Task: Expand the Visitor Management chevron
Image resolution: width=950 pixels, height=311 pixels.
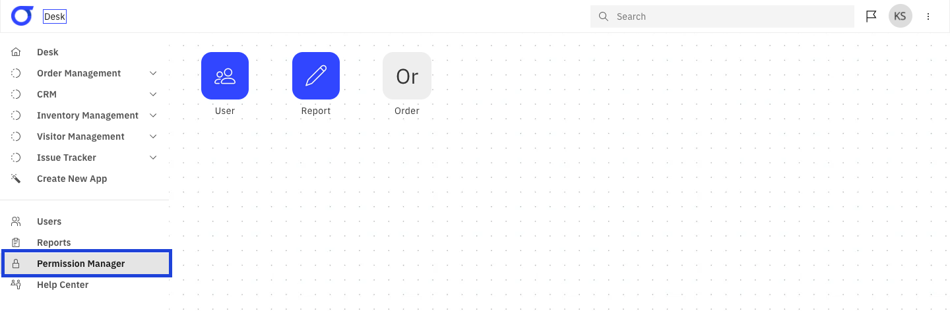Action: [153, 136]
